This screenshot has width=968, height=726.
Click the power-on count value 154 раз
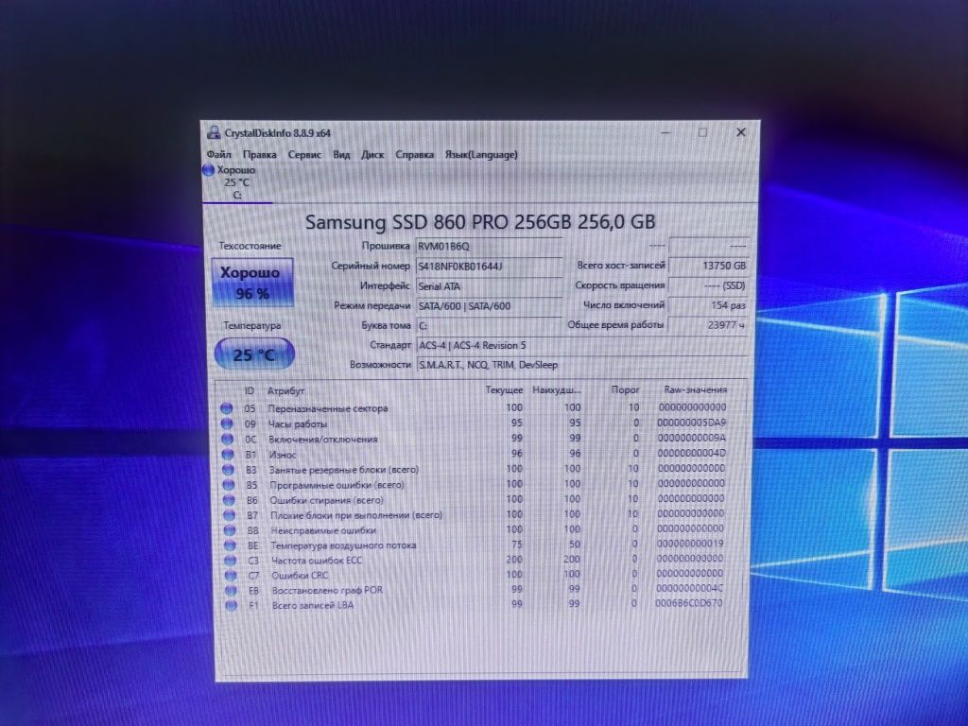coord(708,305)
